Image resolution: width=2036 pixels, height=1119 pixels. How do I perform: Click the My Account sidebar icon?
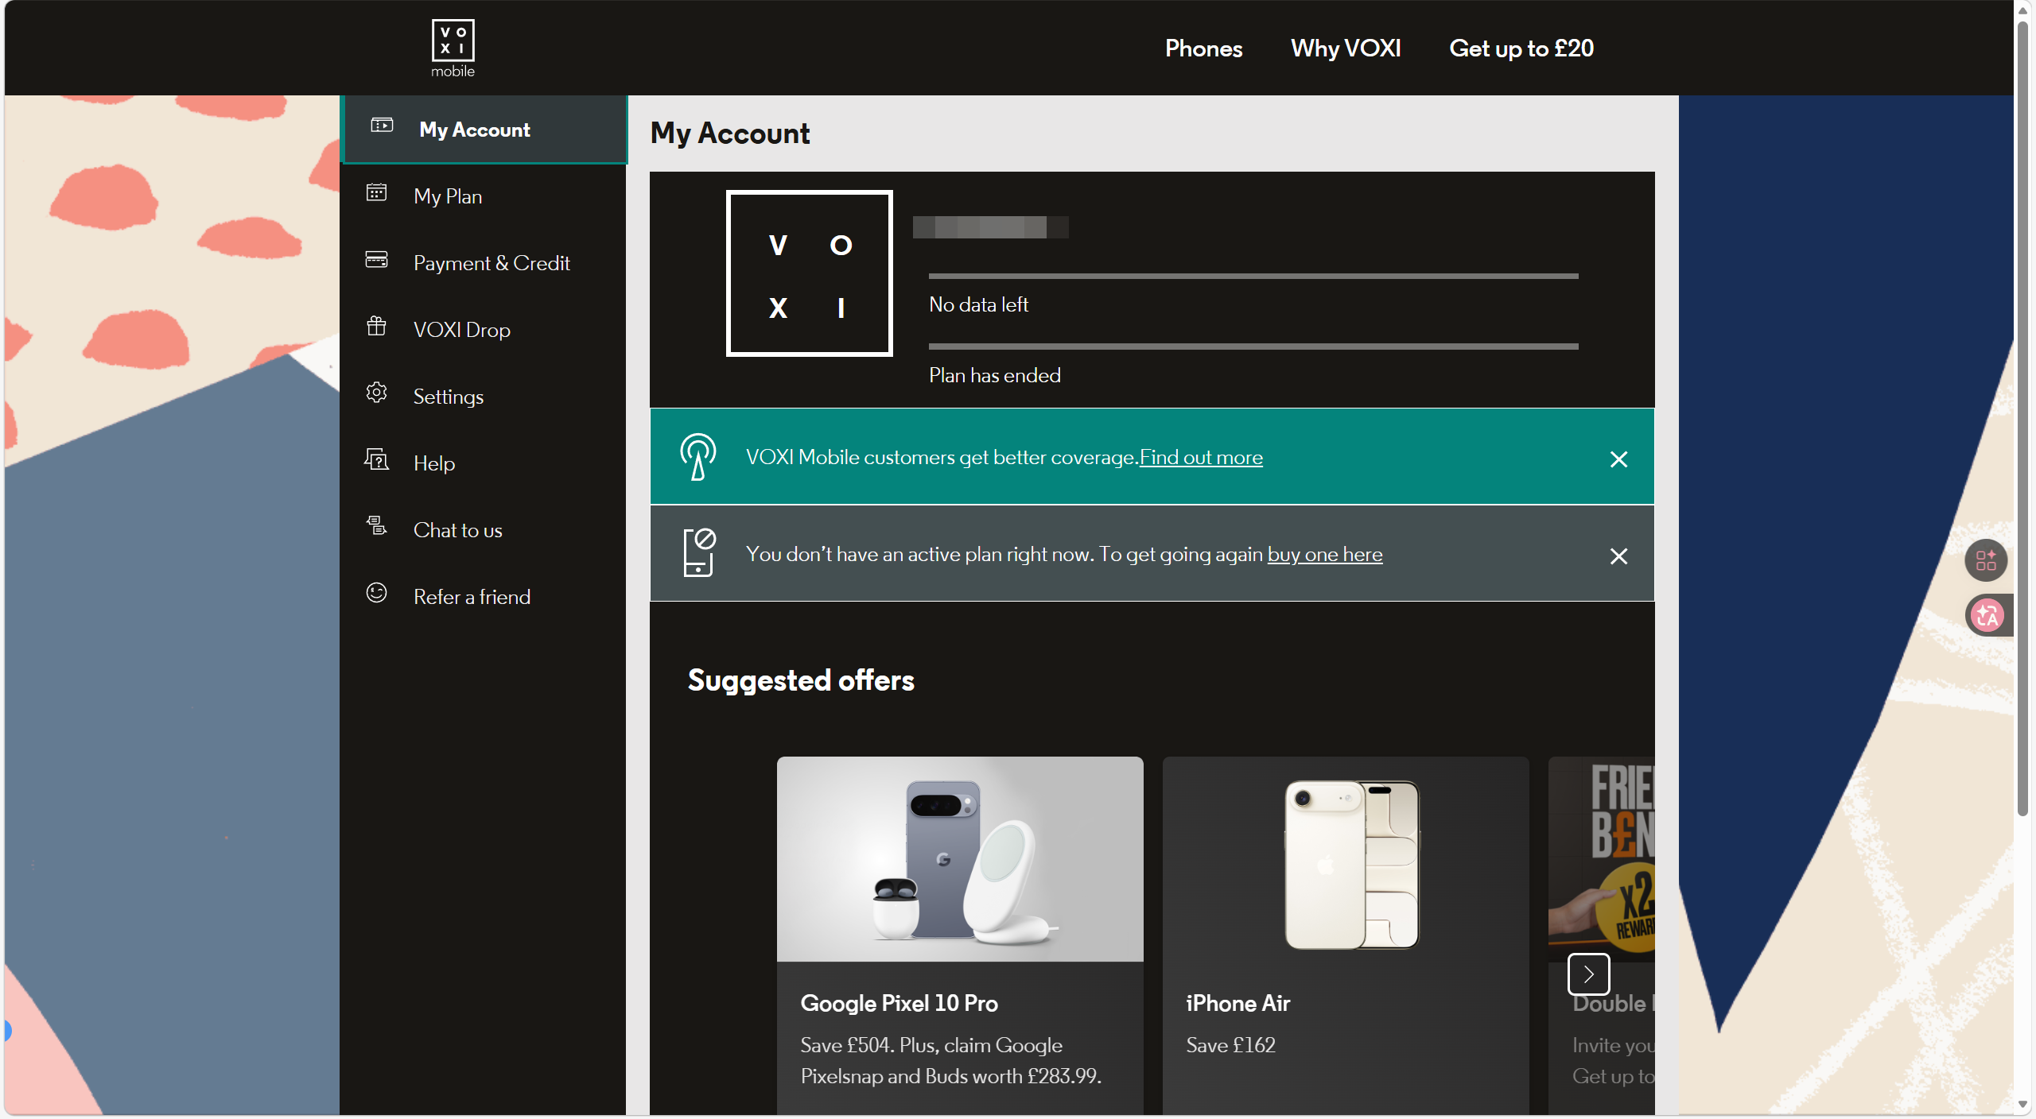(382, 126)
